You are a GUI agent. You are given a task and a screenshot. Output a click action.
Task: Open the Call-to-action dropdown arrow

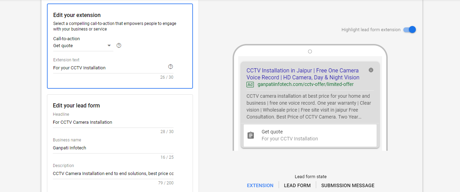(x=109, y=45)
